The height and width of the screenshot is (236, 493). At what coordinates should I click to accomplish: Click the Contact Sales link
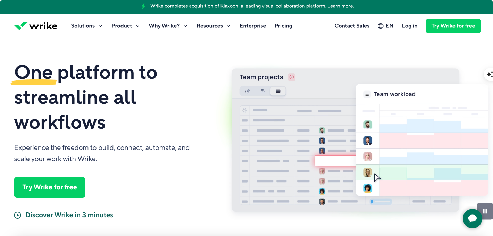point(352,26)
